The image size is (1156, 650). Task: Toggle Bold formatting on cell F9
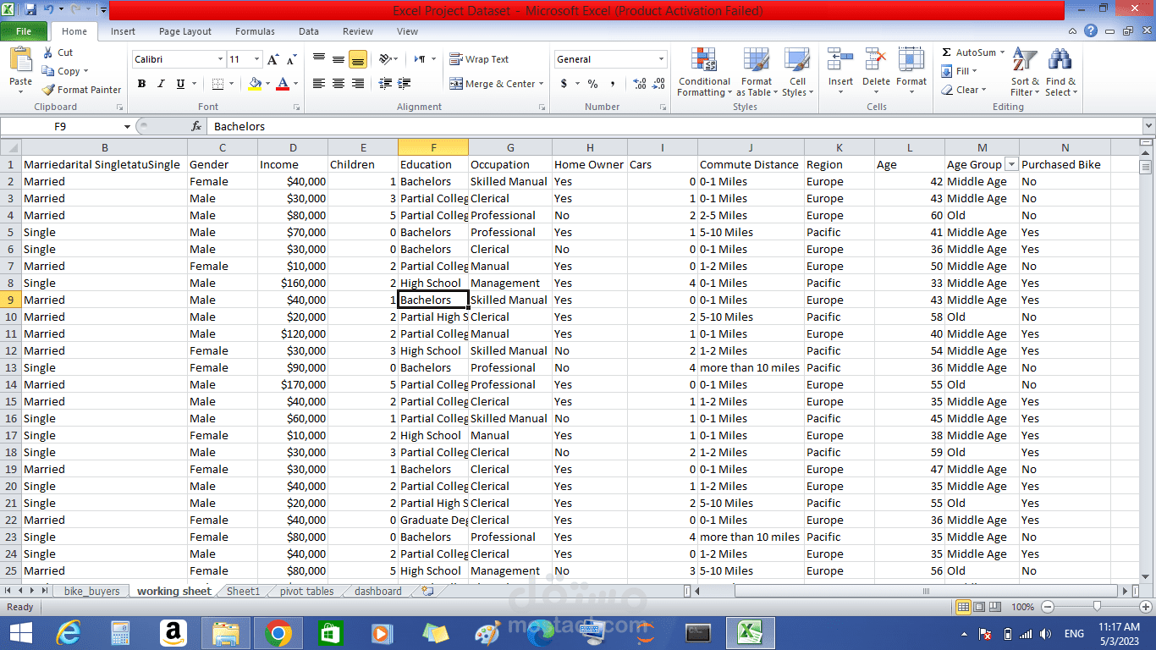click(x=141, y=84)
